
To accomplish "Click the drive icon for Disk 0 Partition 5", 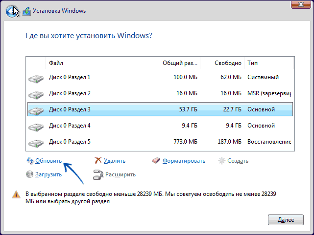I will click(36, 143).
